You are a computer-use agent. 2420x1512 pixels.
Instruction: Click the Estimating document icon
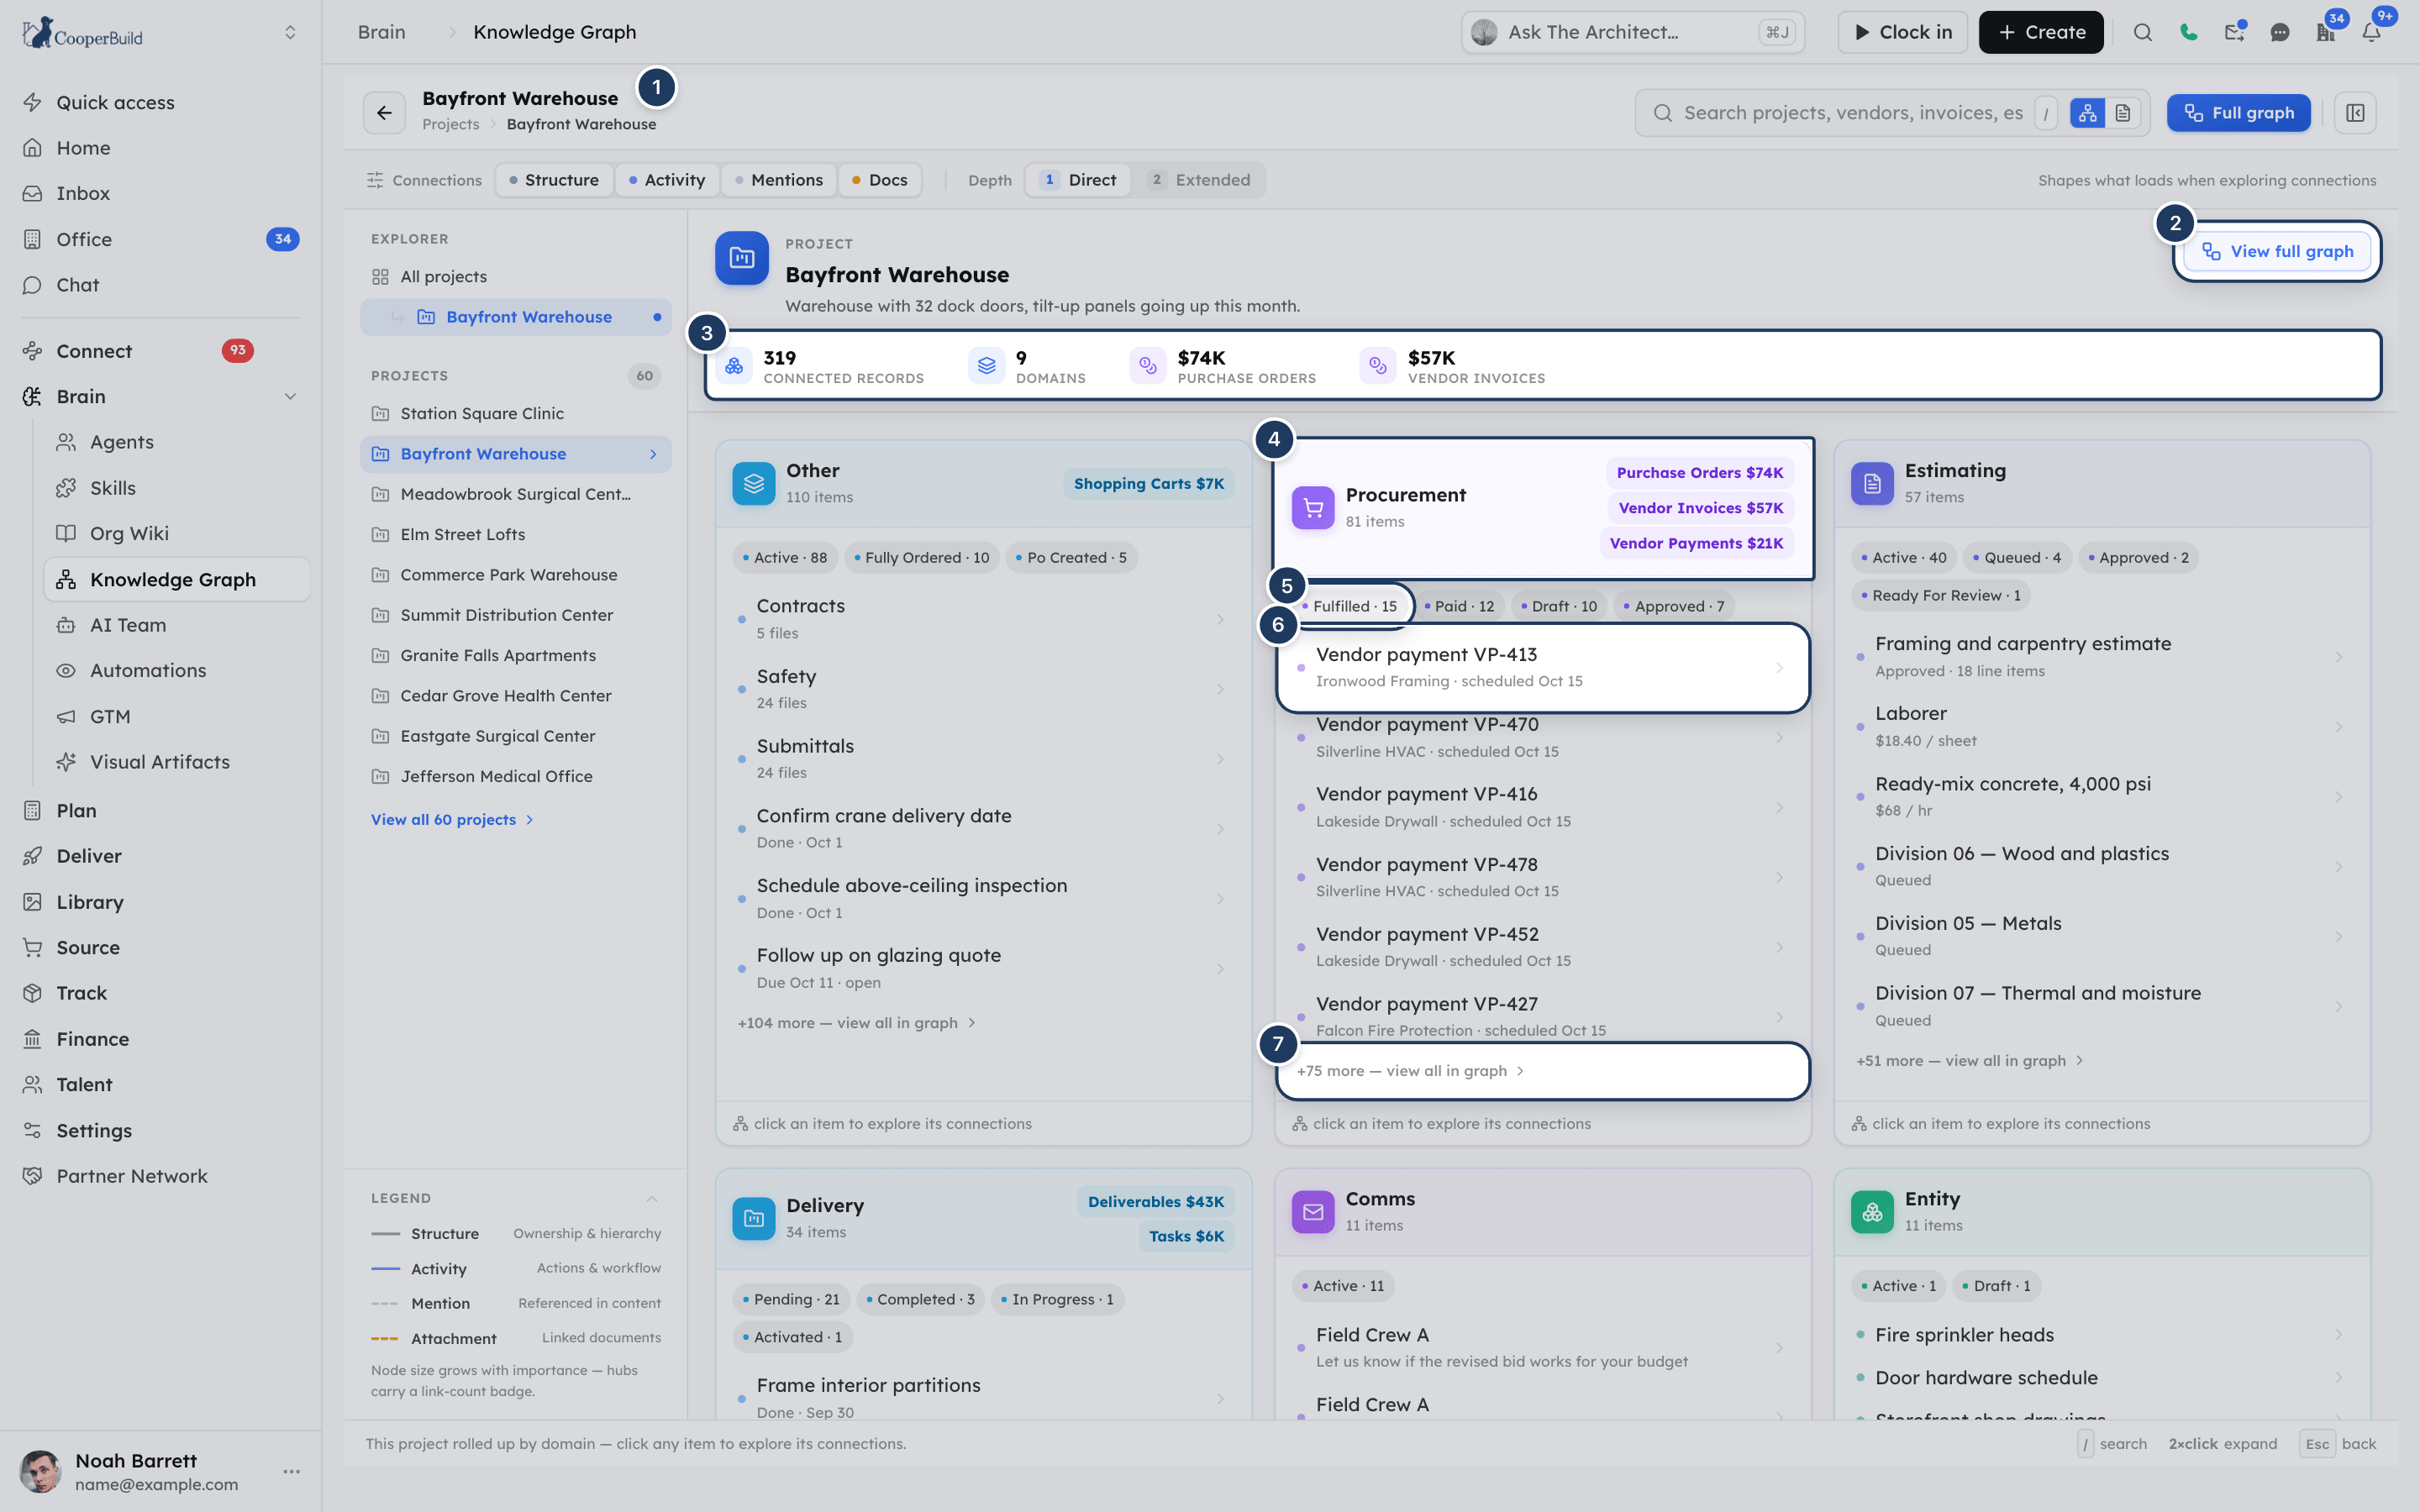(1872, 483)
